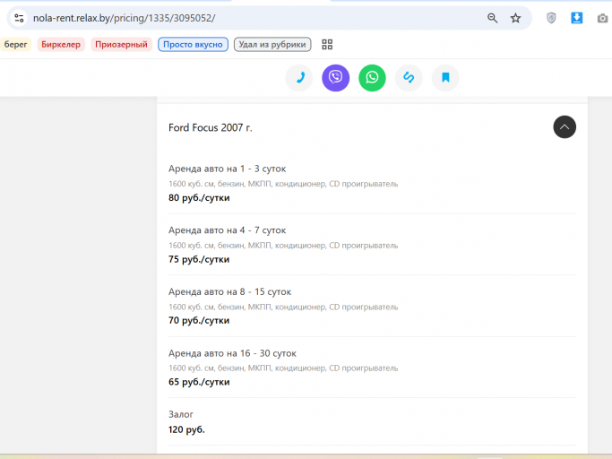Click the site settings icon in address bar

pyautogui.click(x=19, y=18)
